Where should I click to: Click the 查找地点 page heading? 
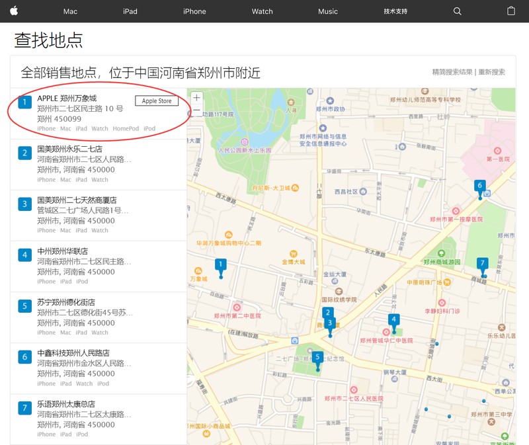(x=48, y=40)
